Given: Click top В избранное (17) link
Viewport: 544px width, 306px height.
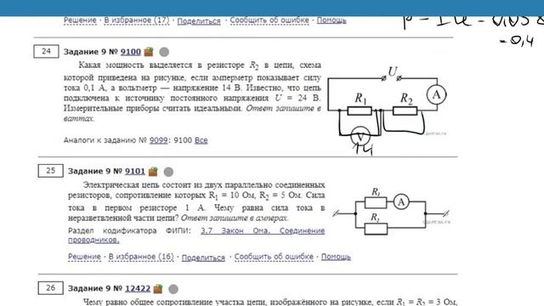Looking at the screenshot, I should pyautogui.click(x=137, y=20).
